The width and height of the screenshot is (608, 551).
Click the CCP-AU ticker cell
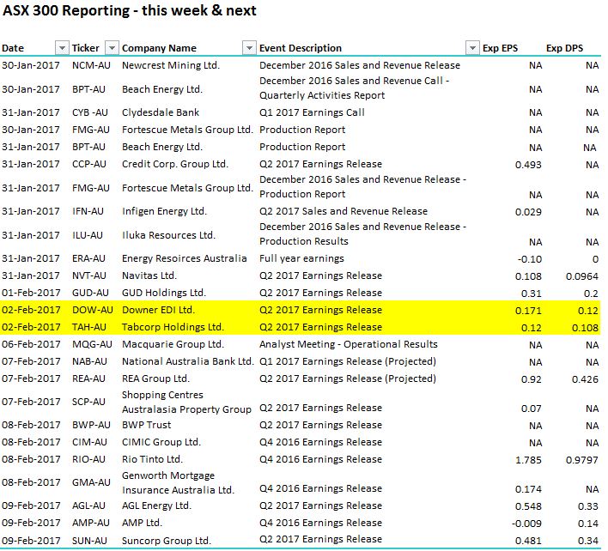89,164
